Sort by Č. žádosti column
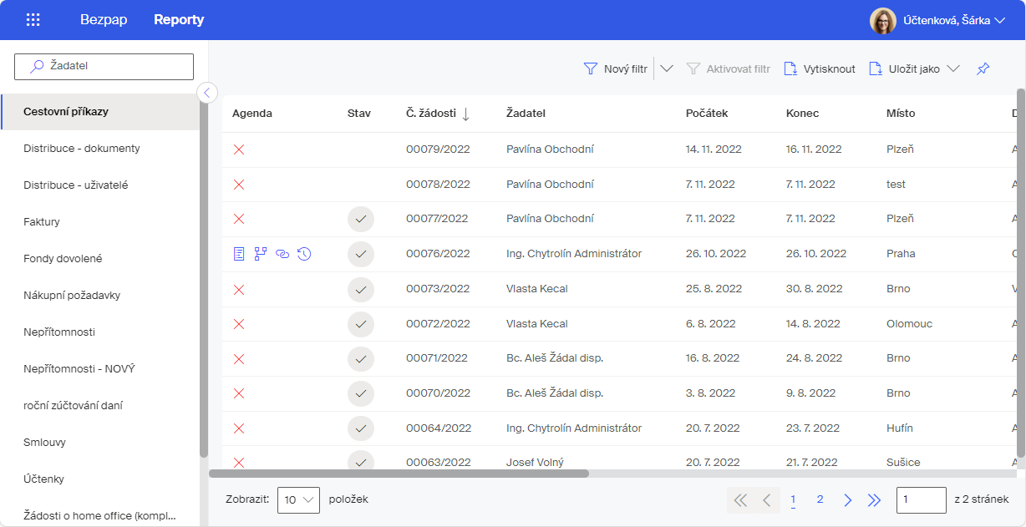 [x=438, y=114]
